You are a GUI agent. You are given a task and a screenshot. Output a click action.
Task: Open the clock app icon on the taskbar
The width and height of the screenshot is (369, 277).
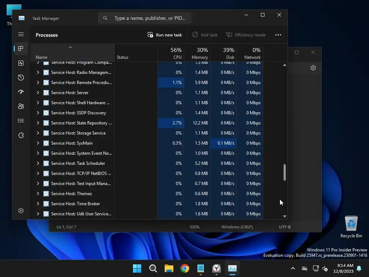(x=217, y=268)
